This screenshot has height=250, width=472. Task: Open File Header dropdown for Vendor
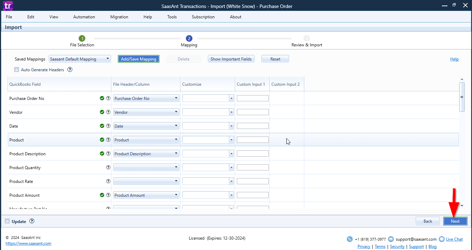[146, 112]
